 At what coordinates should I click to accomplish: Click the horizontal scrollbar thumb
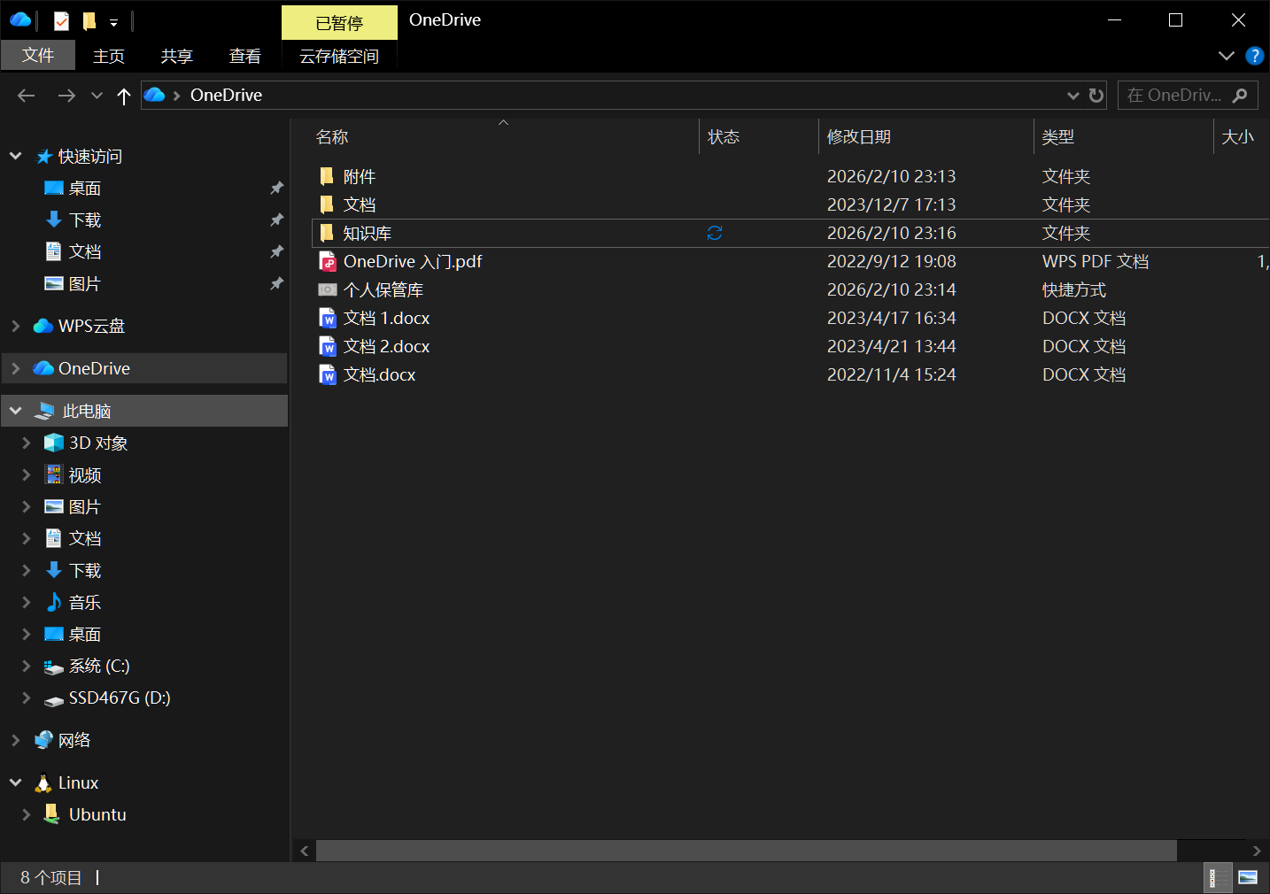pos(747,851)
